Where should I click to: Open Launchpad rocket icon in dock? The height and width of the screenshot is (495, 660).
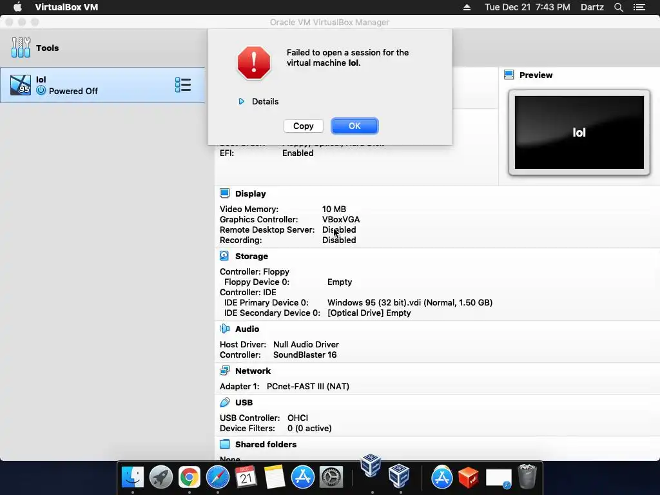point(160,477)
